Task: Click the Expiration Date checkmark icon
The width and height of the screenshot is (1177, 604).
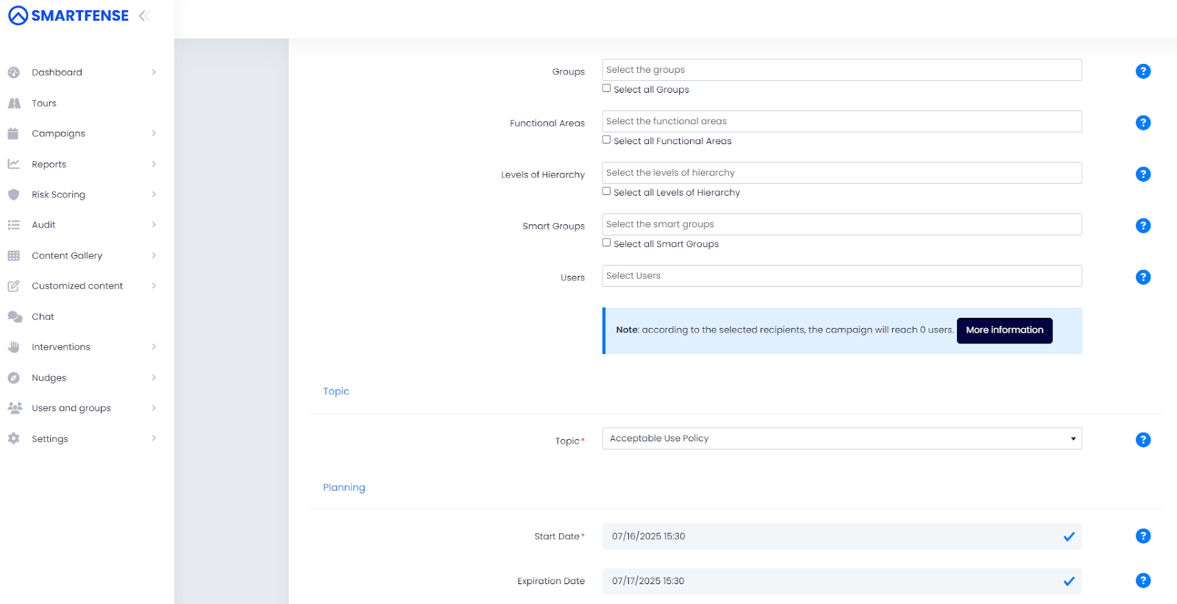Action: click(x=1069, y=581)
